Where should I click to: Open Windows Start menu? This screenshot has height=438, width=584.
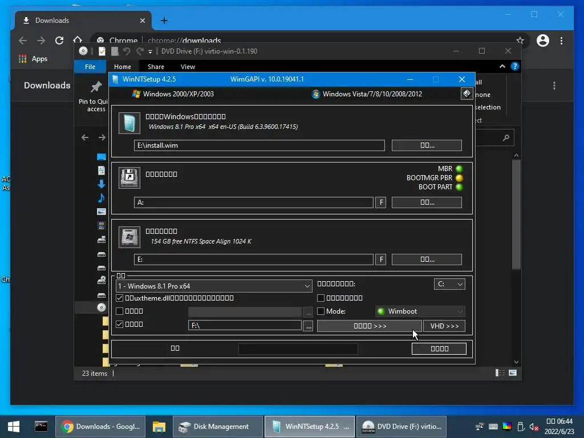14,427
